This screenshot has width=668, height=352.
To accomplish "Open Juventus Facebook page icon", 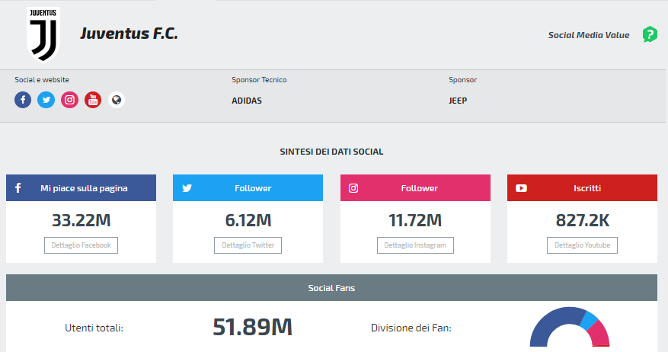I will click(23, 100).
